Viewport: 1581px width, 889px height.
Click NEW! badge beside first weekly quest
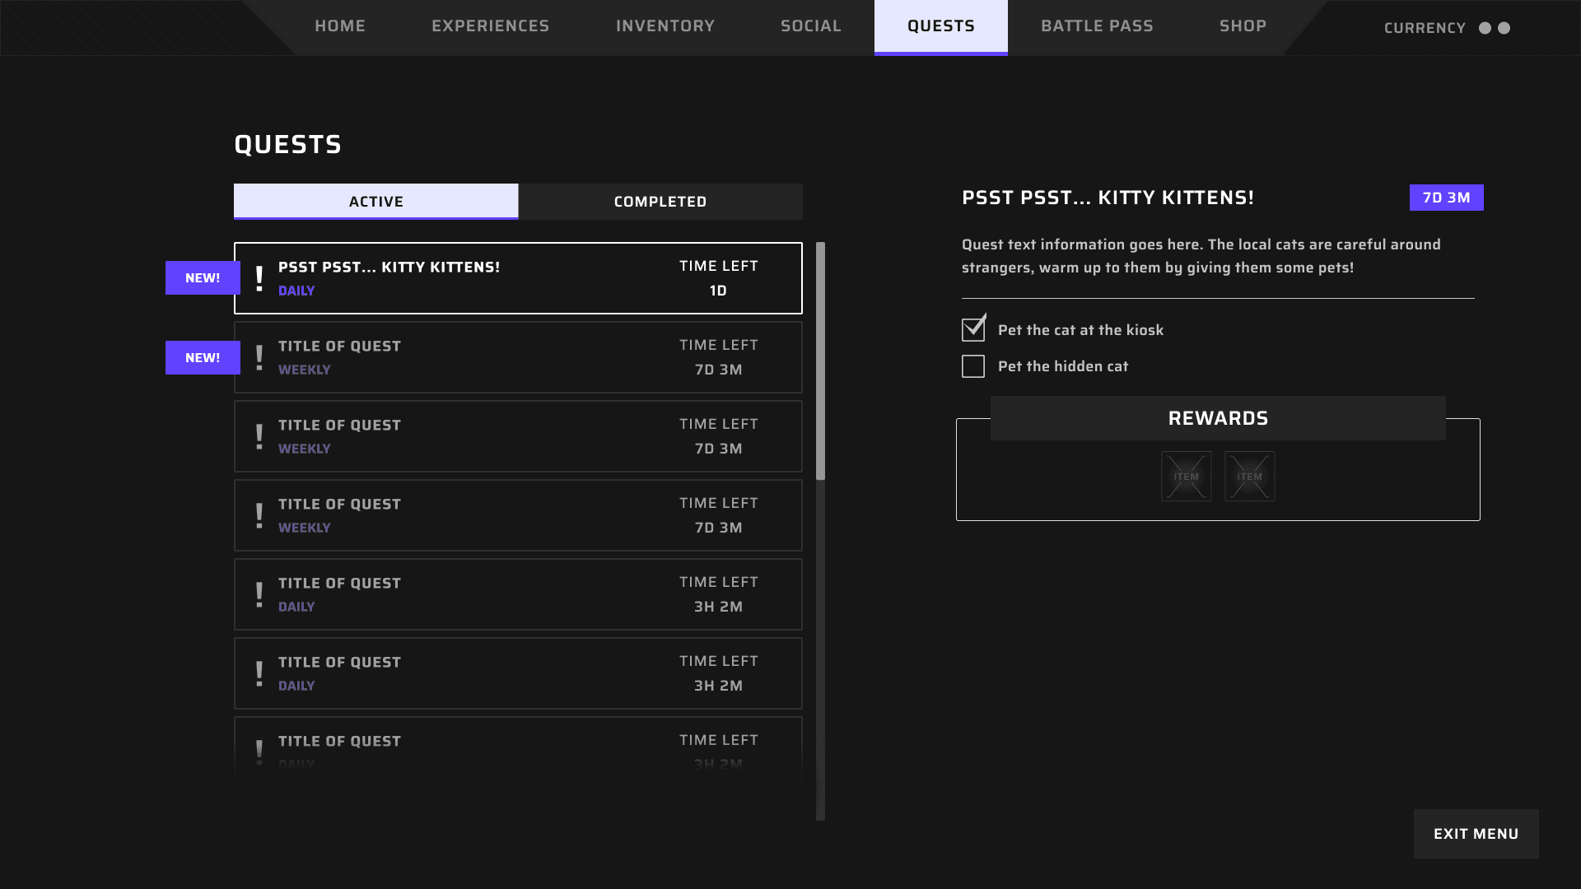pyautogui.click(x=202, y=358)
